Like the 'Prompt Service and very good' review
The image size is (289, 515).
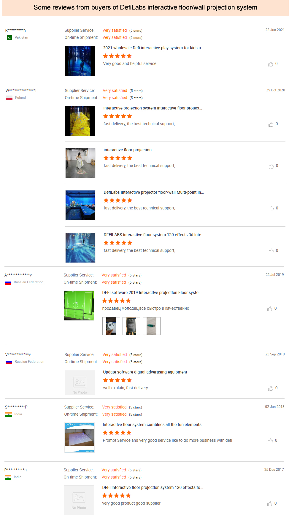click(270, 441)
